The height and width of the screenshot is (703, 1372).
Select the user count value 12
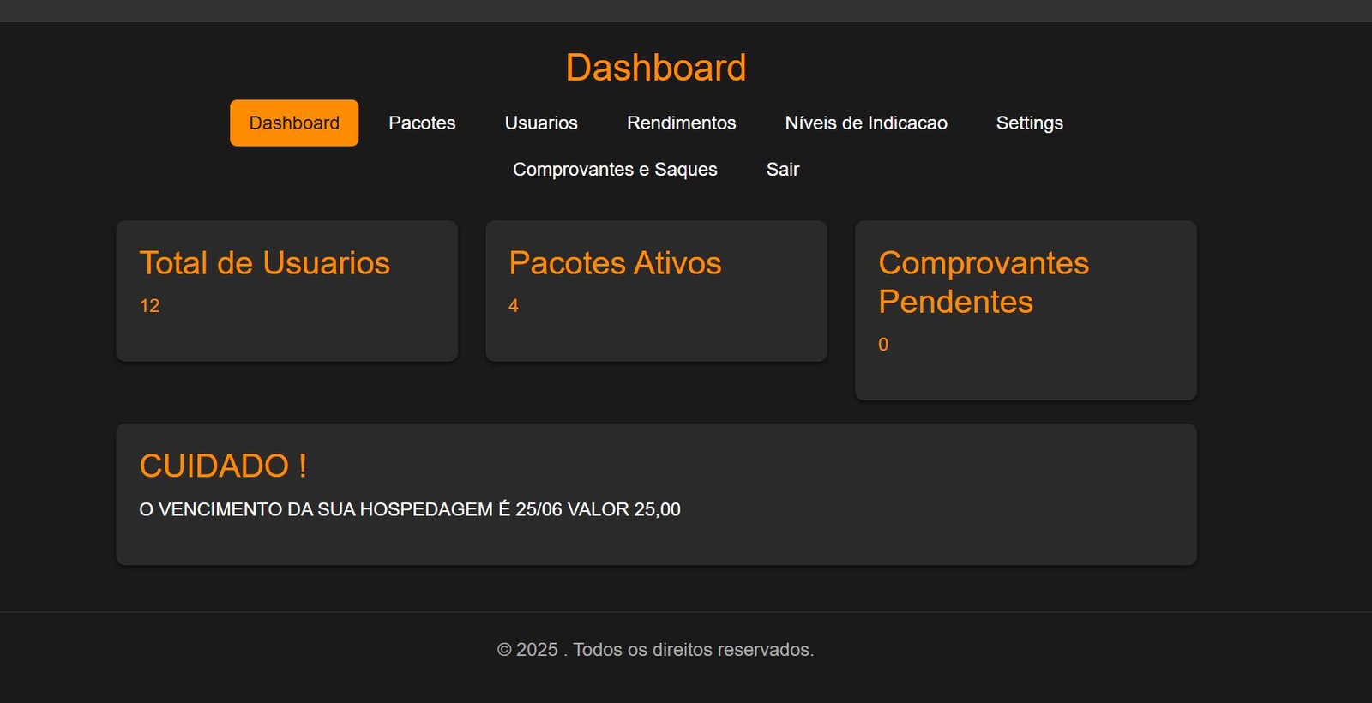[x=149, y=306]
